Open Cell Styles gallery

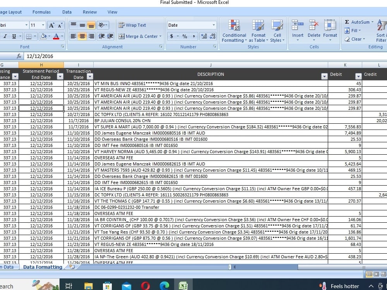[277, 31]
